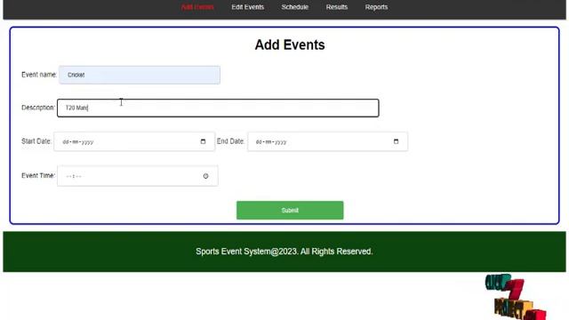Screen dimensions: 569x320
Task: Click the Start Date input field
Action: tap(134, 141)
